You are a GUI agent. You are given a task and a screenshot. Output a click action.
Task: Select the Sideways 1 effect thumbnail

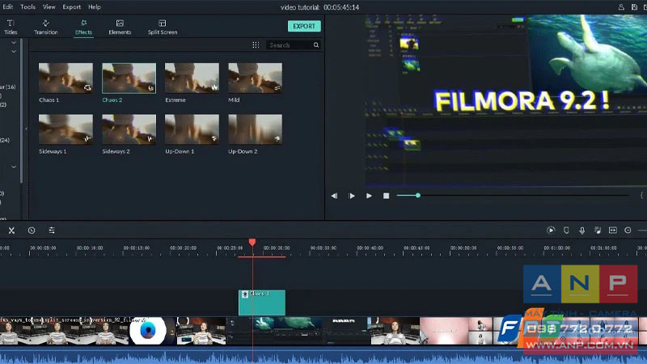click(x=66, y=129)
